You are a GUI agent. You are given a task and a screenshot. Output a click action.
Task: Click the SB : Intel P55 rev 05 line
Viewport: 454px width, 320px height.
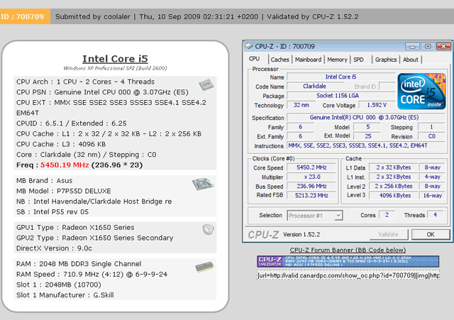pos(52,212)
